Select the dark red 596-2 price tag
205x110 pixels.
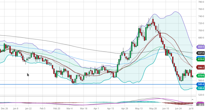point(200,68)
